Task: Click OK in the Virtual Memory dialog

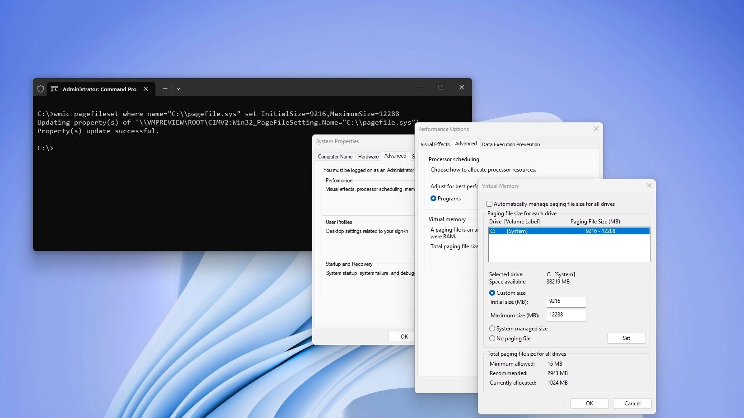Action: click(x=589, y=403)
